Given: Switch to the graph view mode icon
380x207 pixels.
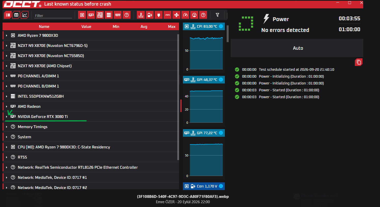Looking at the screenshot, I should click(x=25, y=15).
